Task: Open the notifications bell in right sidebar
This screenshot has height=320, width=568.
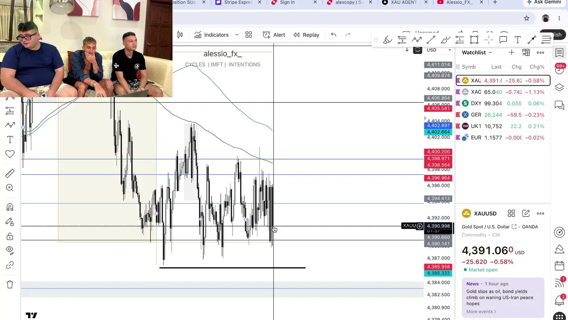Action: [559, 300]
